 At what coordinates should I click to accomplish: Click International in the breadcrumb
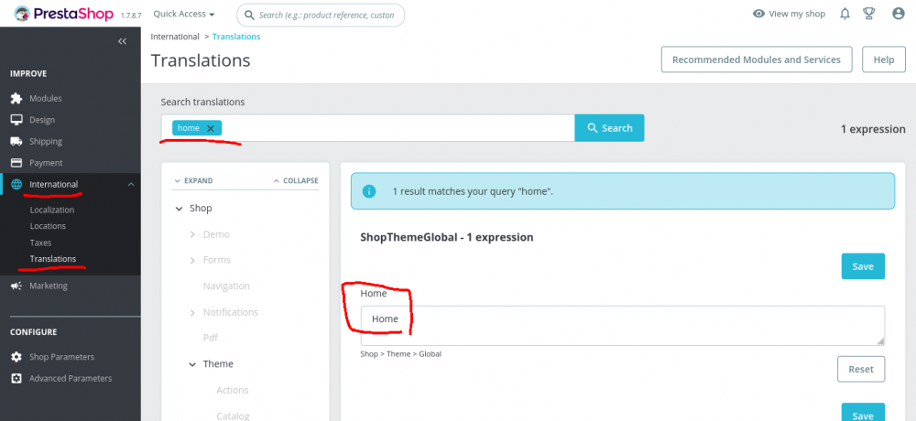(x=175, y=37)
